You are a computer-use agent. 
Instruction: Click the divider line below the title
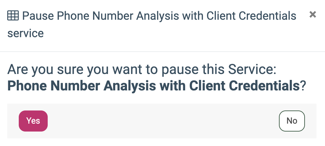(162, 52)
